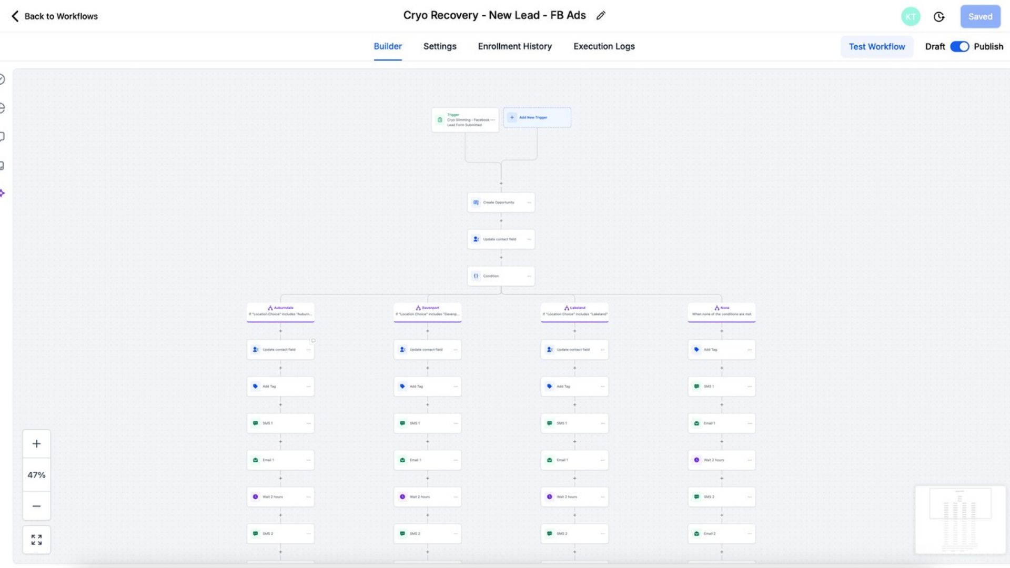Click the fit-to-screen icon in zoom controls
The width and height of the screenshot is (1010, 568).
[36, 539]
